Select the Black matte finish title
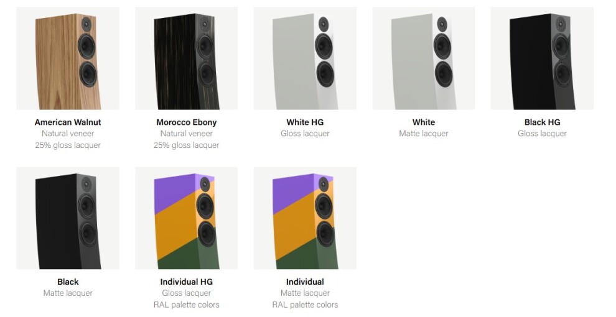 [x=68, y=282]
